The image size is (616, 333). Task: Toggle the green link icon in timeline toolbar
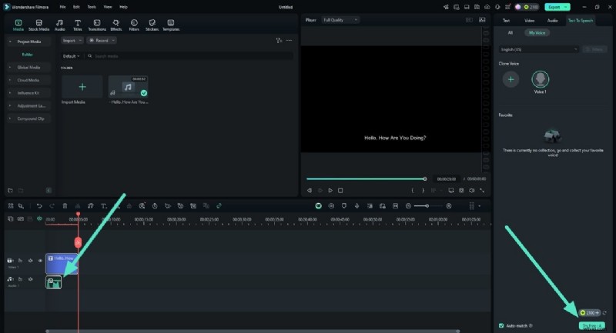pos(219,206)
